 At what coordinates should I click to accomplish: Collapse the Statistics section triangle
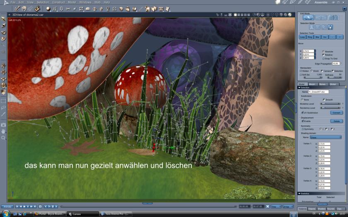[x=299, y=193]
